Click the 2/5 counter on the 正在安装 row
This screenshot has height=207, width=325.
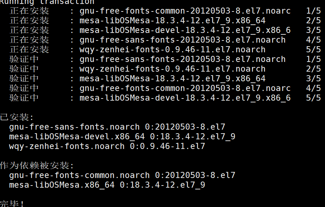(313, 21)
